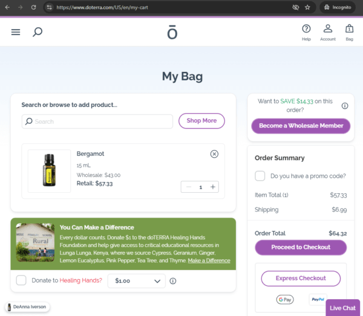The image size is (363, 316).
Task: Click the Bergamot quantity value field
Action: (200, 187)
